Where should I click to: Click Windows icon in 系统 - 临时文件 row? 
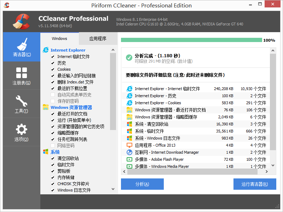pyautogui.click(x=129, y=131)
